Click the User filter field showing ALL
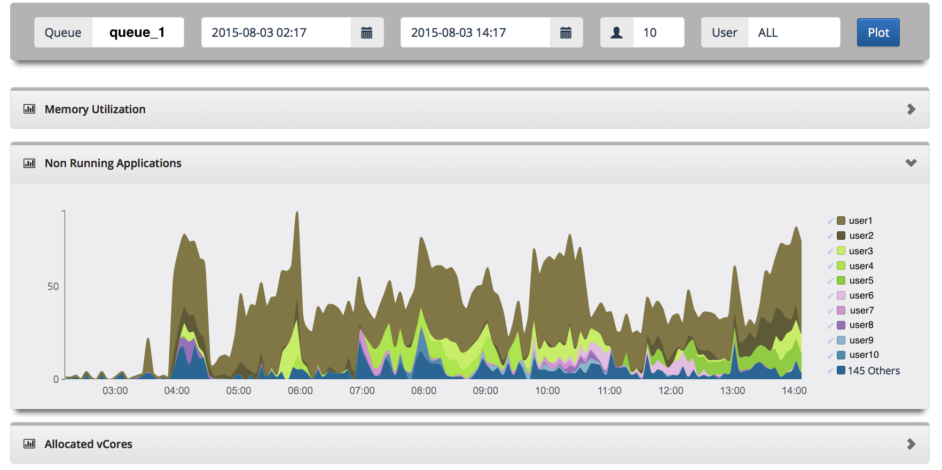The width and height of the screenshot is (942, 470). click(x=794, y=33)
